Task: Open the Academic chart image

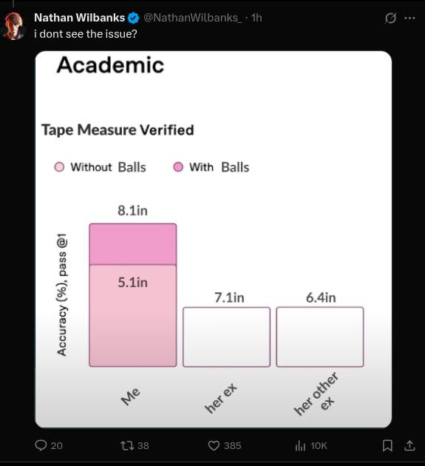Action: [214, 239]
